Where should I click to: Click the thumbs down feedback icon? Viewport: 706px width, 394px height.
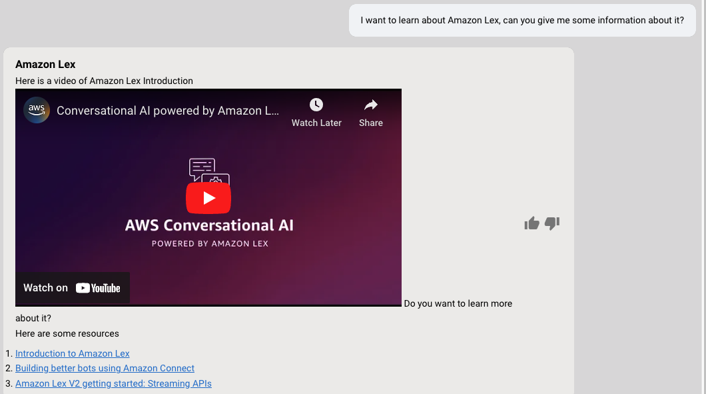[552, 223]
